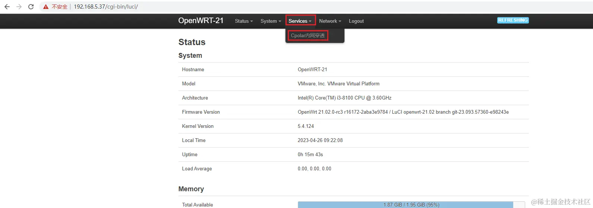Viewport: 593px width, 208px height.
Task: Select the Architecture label
Action: coord(195,98)
